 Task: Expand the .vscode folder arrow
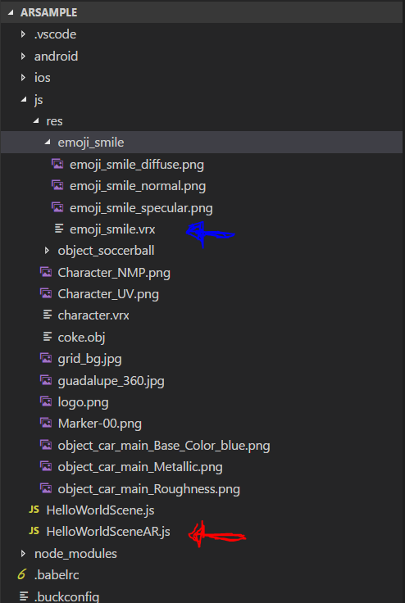(23, 34)
